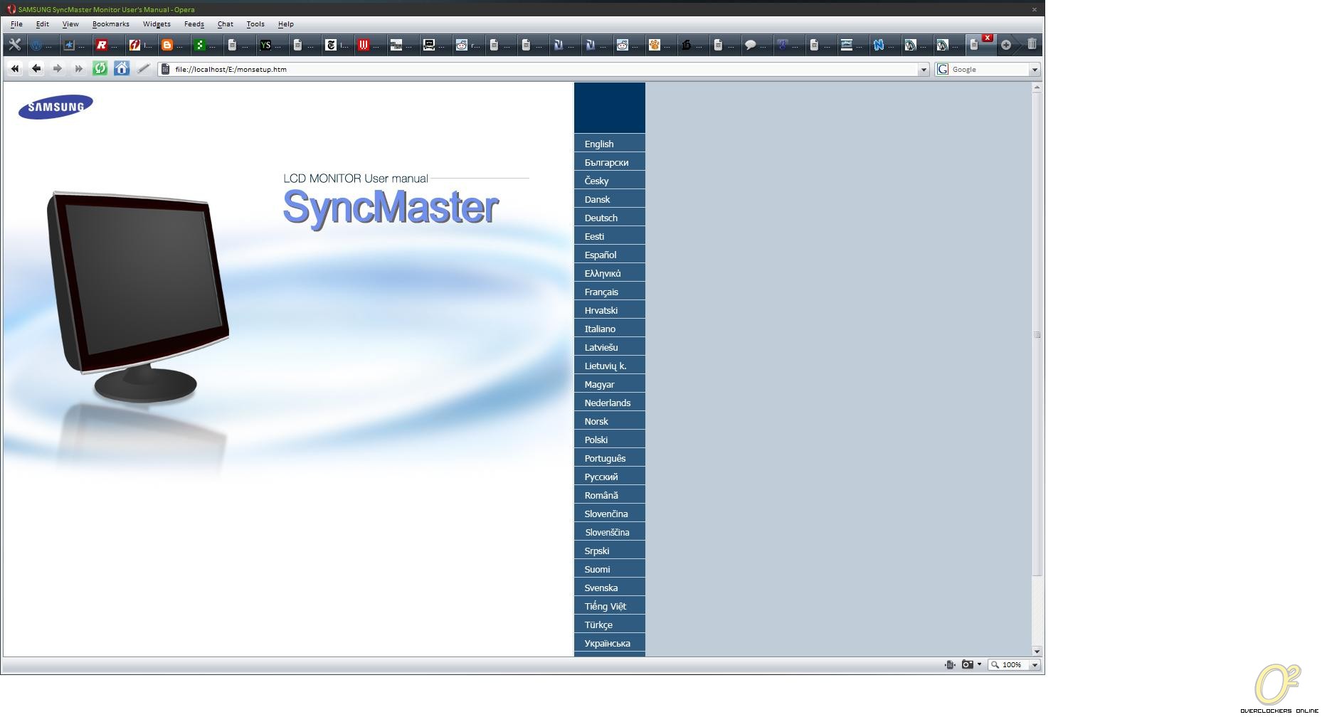Click the Fast Forward button
Screen dimensions: 1322x717
(x=79, y=69)
